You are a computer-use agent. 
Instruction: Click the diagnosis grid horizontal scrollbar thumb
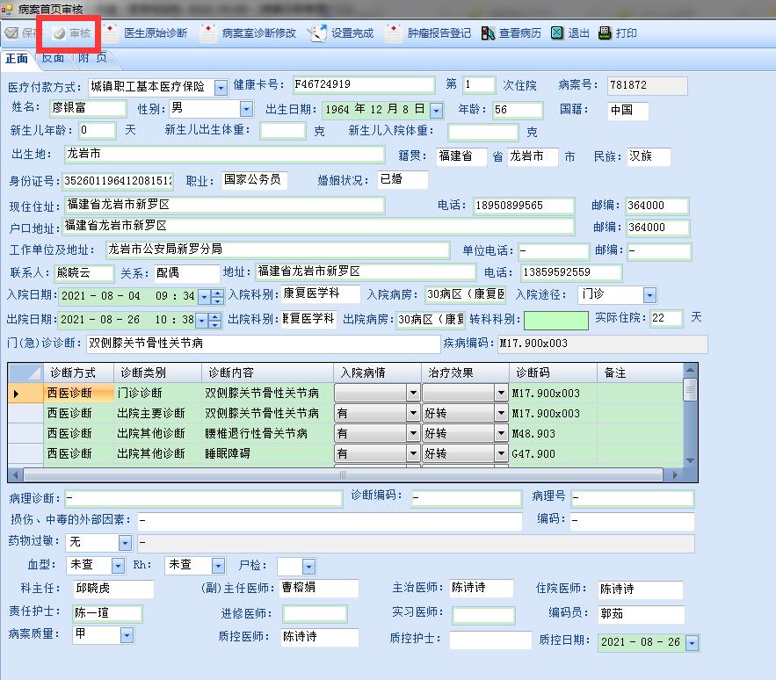[343, 475]
